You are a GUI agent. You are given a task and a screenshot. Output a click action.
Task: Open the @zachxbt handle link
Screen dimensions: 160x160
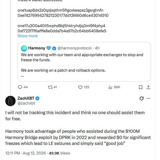pyautogui.click(x=26, y=103)
